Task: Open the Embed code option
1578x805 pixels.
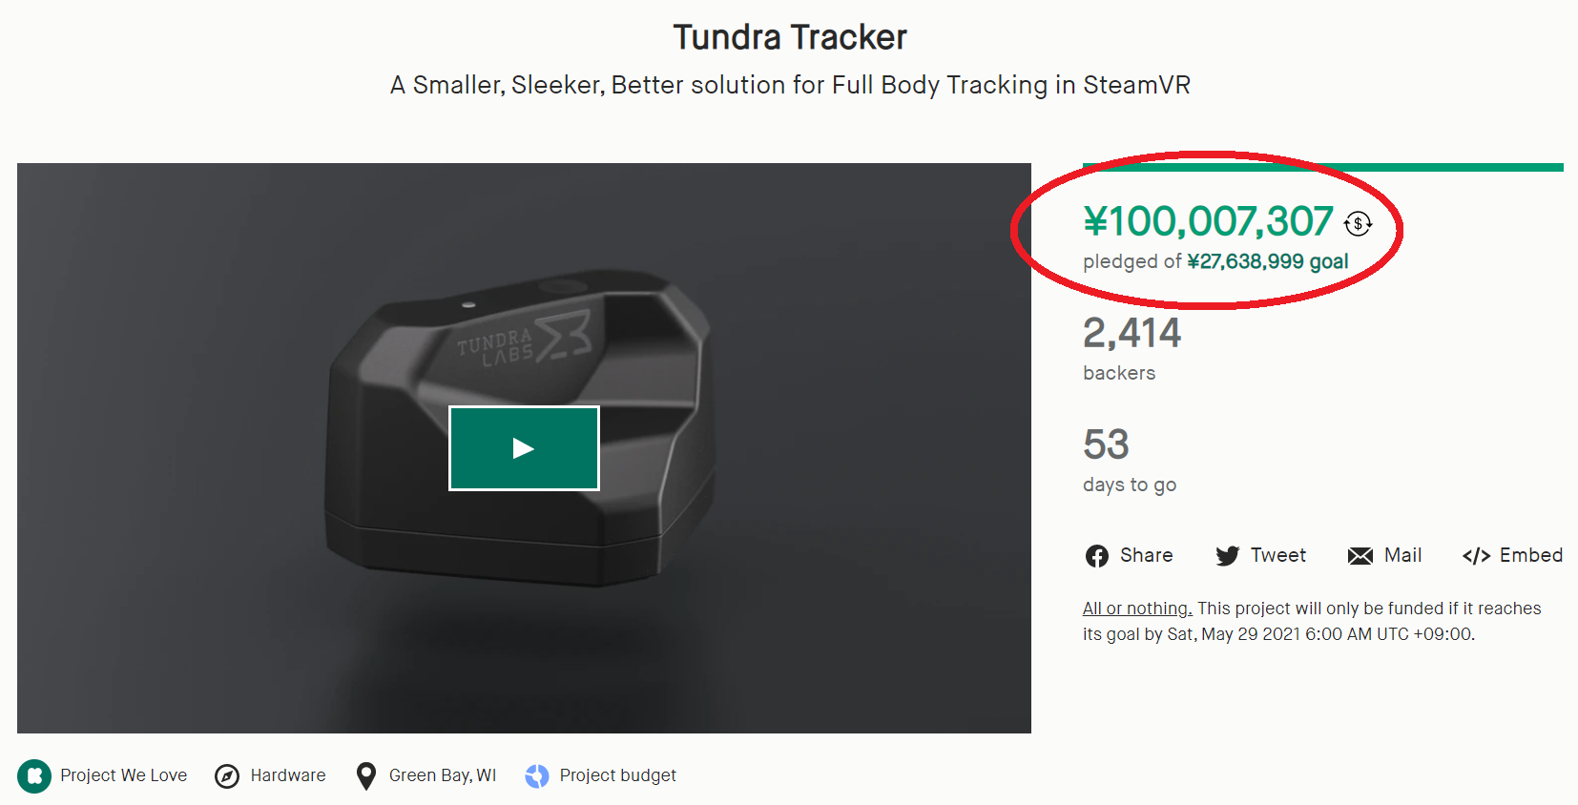Action: click(1478, 555)
